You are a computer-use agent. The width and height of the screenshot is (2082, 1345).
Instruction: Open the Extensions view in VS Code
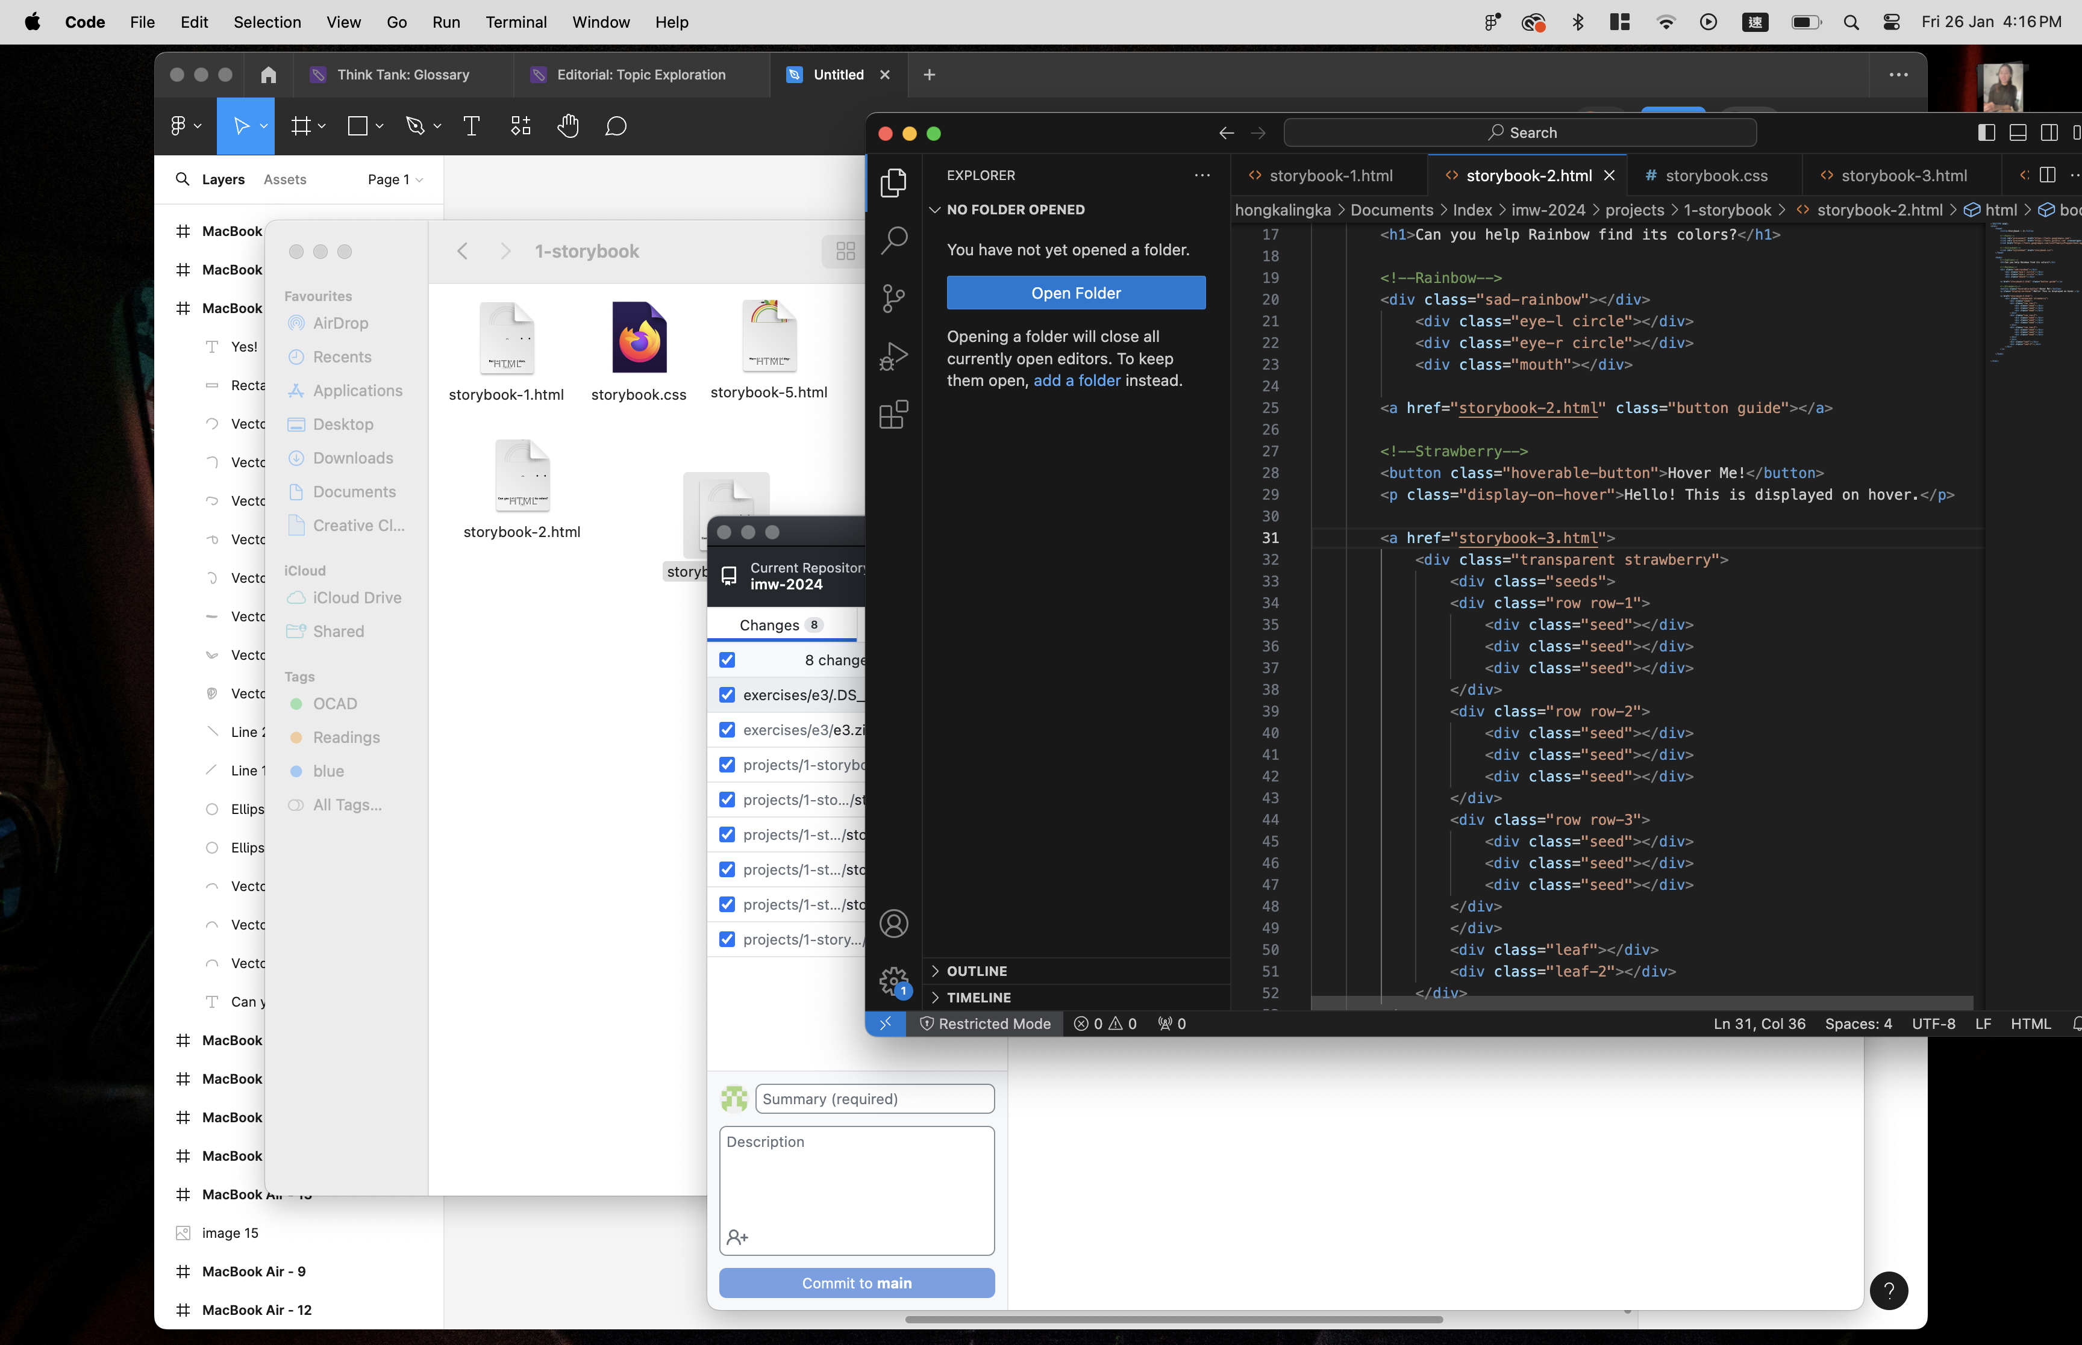pyautogui.click(x=893, y=415)
